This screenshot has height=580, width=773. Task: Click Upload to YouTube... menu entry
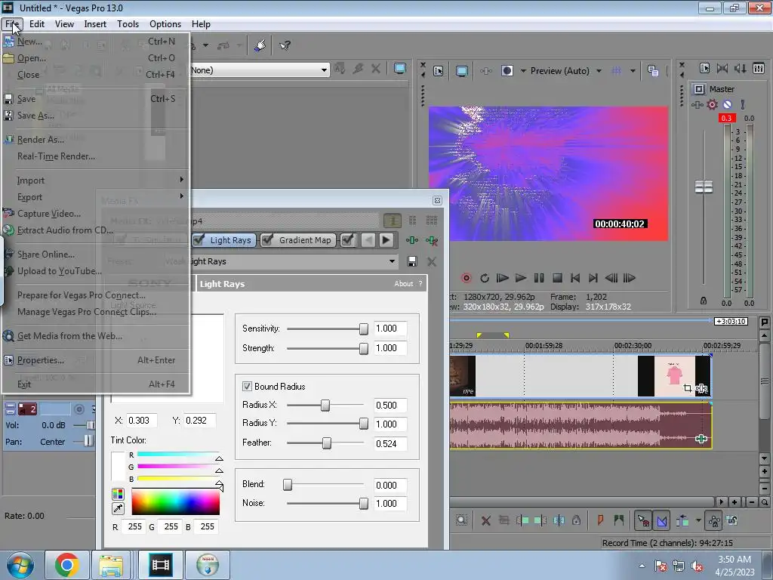tap(95, 271)
